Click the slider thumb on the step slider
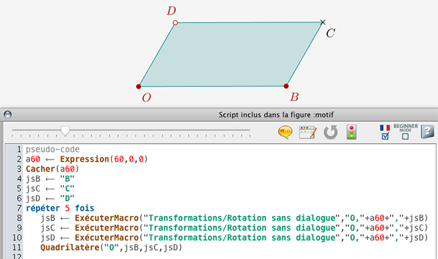This screenshot has width=438, height=259. pos(65,130)
